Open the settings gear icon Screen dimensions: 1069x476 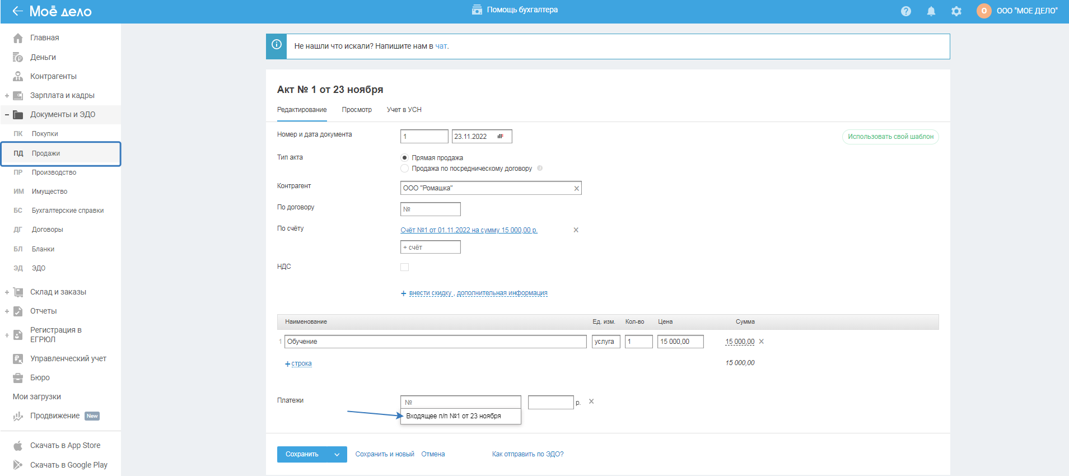click(x=956, y=11)
